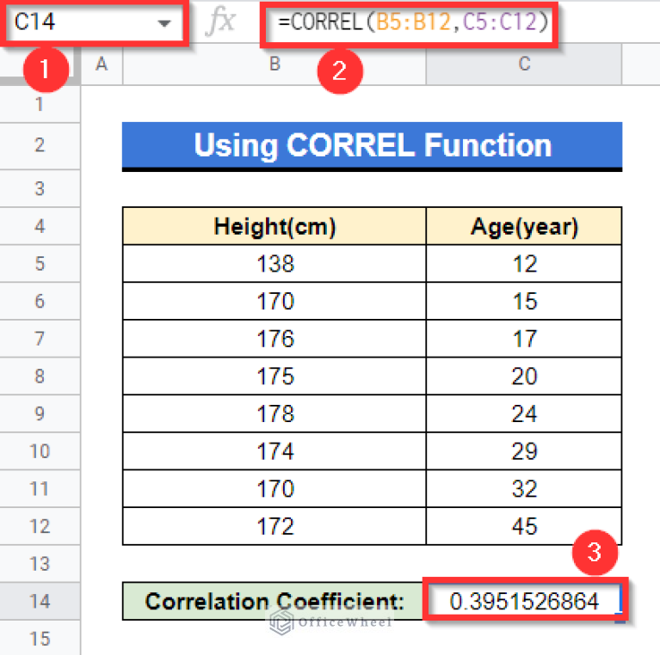This screenshot has width=660, height=655.
Task: Select the cell with height 174
Action: pos(274,451)
